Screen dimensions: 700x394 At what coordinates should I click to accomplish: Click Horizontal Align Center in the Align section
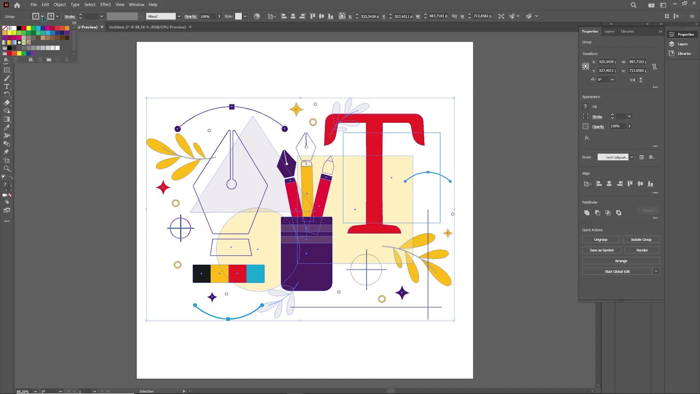tap(609, 184)
